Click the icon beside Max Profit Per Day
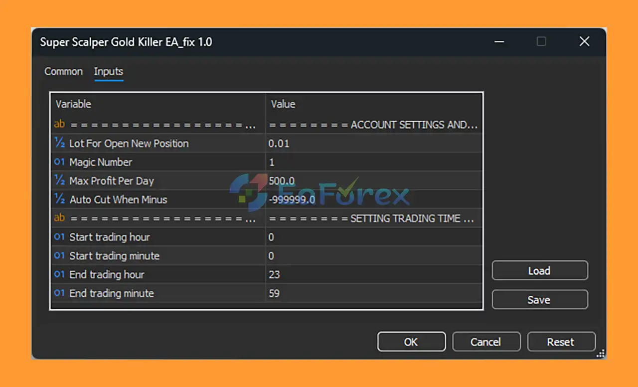Screen dimensions: 638x387 pos(60,181)
